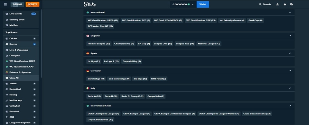Open La Liga (21)
This screenshot has width=309, height=125.
94,61
